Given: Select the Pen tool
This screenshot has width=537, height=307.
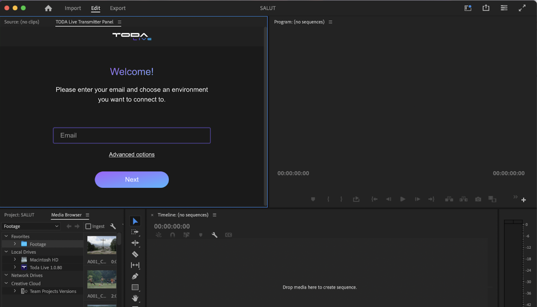Looking at the screenshot, I should click(135, 276).
